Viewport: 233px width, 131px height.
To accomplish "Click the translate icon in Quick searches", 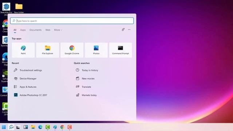I will [78, 87].
